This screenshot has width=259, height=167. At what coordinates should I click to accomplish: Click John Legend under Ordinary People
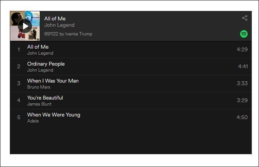[x=40, y=70]
